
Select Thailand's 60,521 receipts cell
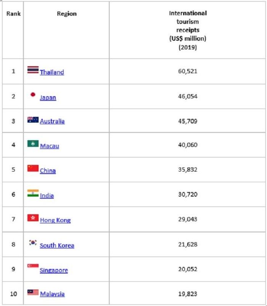(188, 71)
